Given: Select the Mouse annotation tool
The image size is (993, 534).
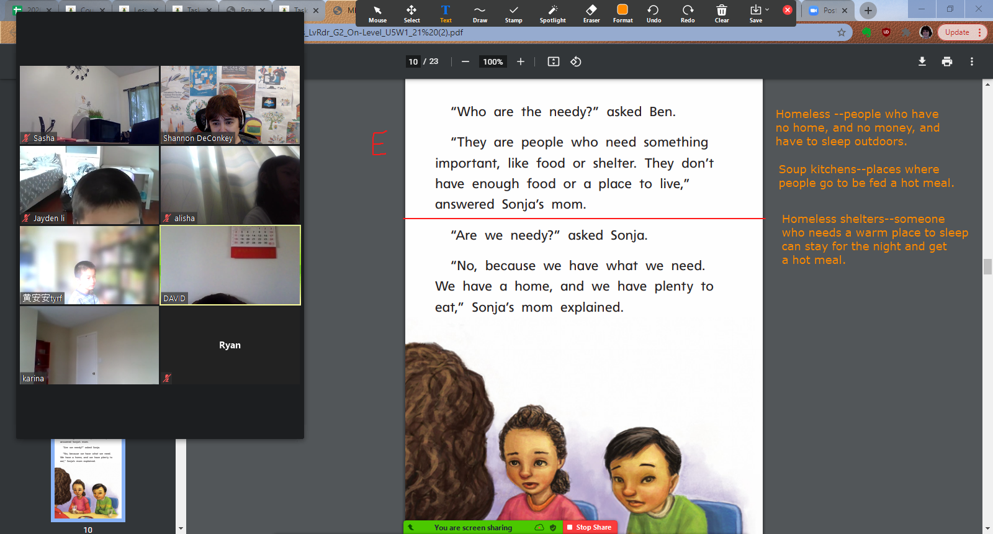Looking at the screenshot, I should coord(377,14).
